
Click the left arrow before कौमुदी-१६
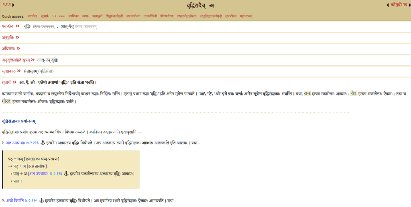coord(387,5)
